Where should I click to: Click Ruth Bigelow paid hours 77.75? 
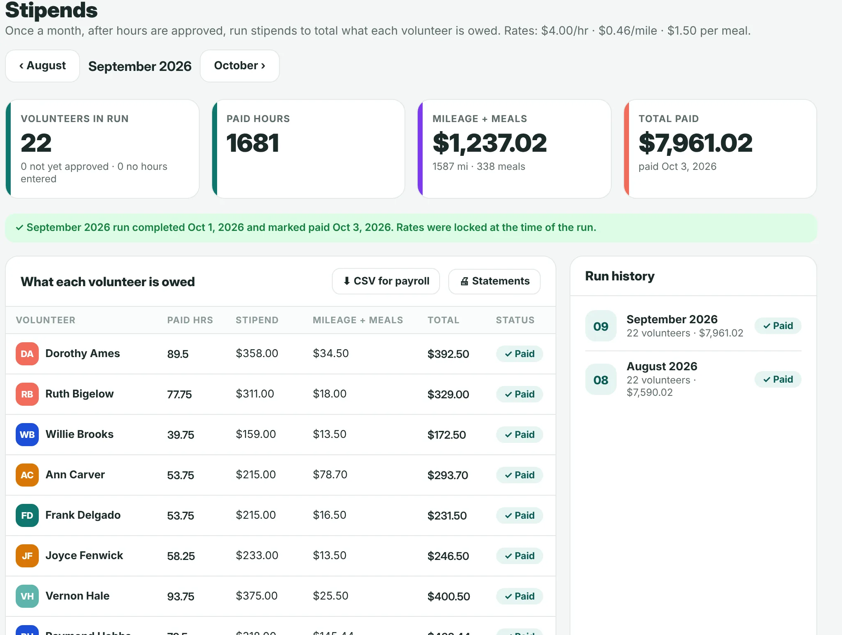click(x=179, y=394)
